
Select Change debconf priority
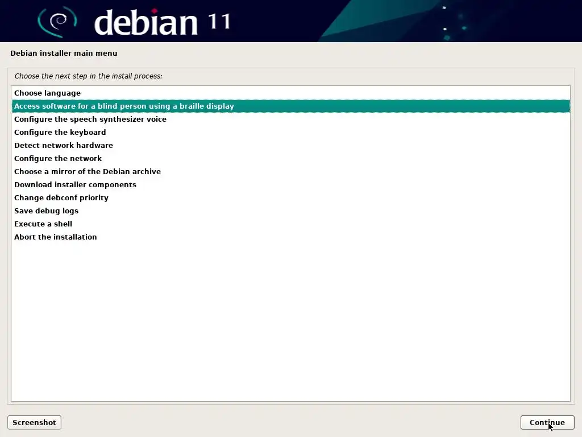(290, 197)
